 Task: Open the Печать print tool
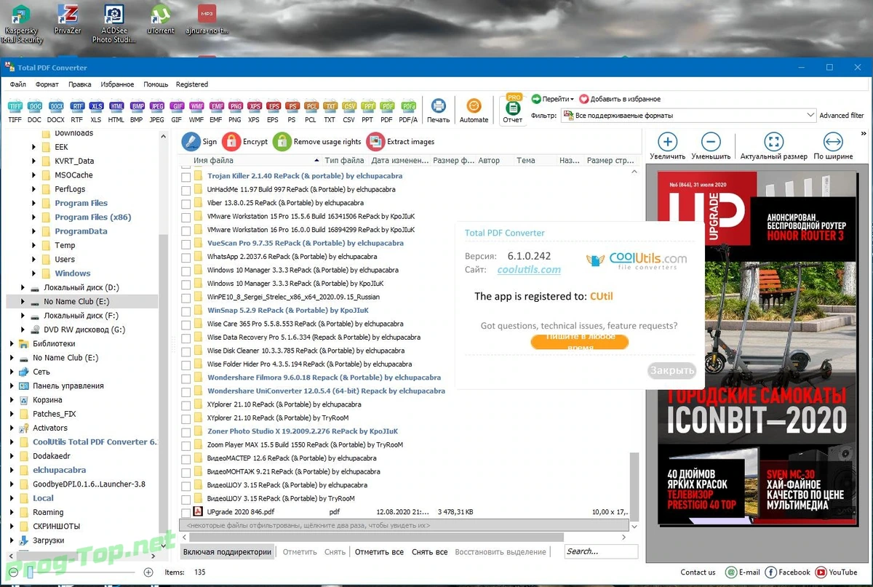coord(438,111)
